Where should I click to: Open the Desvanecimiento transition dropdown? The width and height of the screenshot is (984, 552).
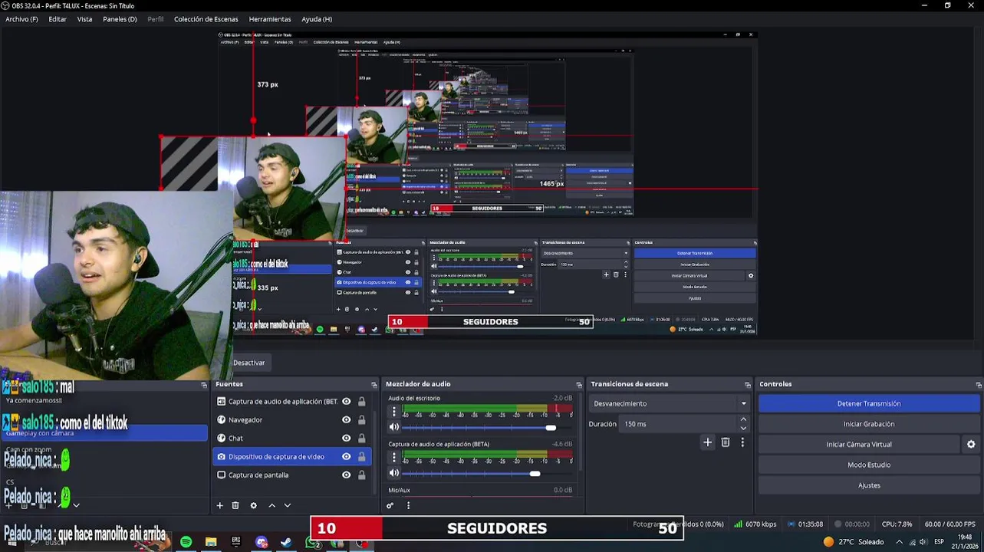point(670,403)
